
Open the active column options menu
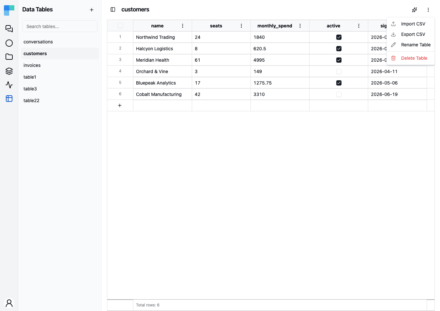359,26
